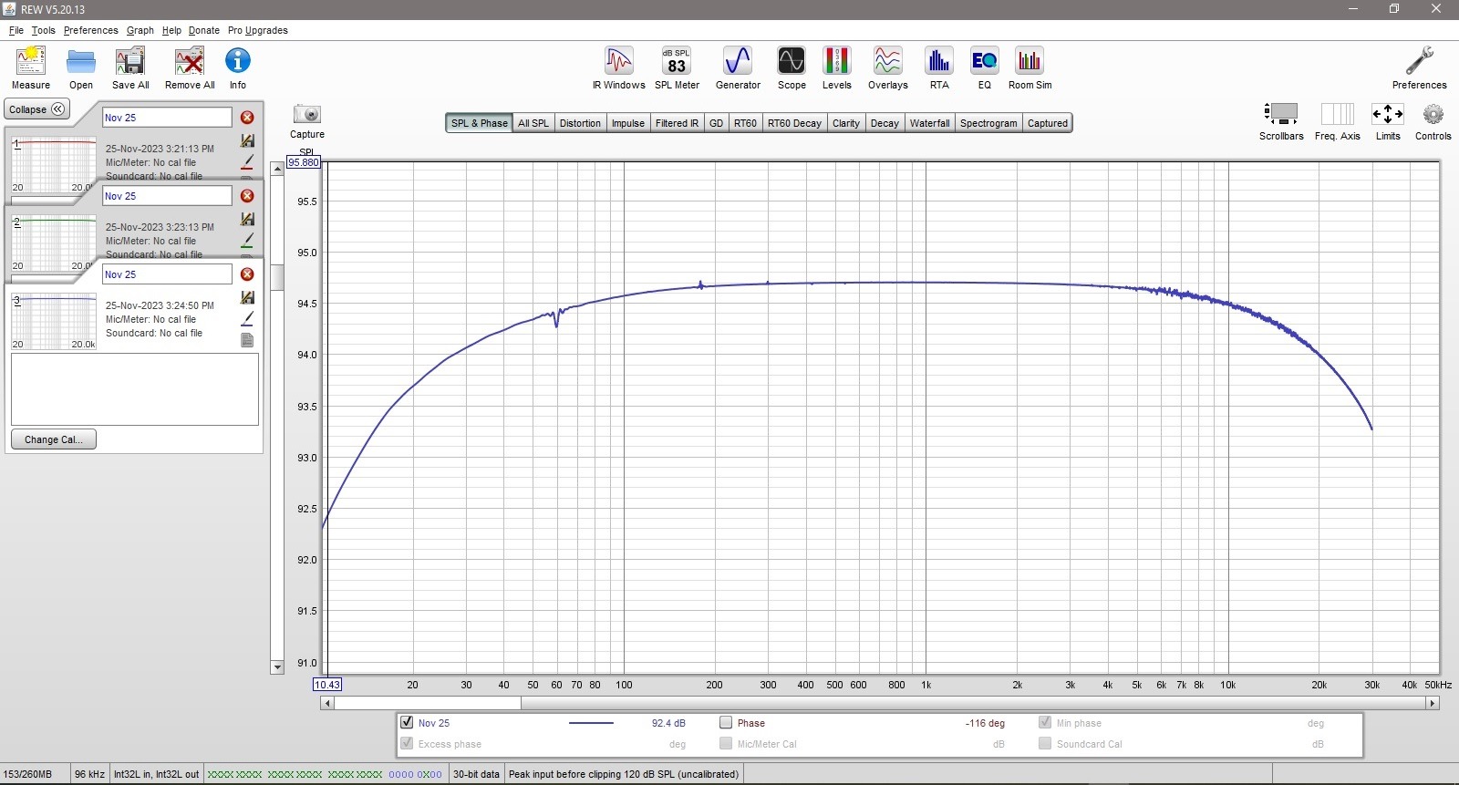Open IR Windows tool
This screenshot has width=1459, height=785.
[x=619, y=61]
